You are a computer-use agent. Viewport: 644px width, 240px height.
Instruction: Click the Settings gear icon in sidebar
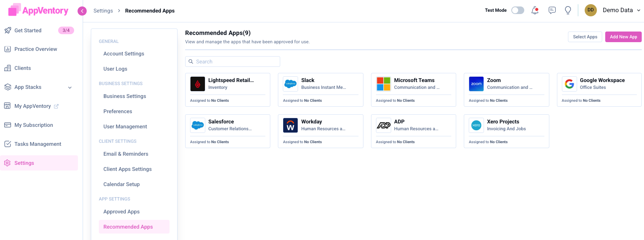pos(8,163)
